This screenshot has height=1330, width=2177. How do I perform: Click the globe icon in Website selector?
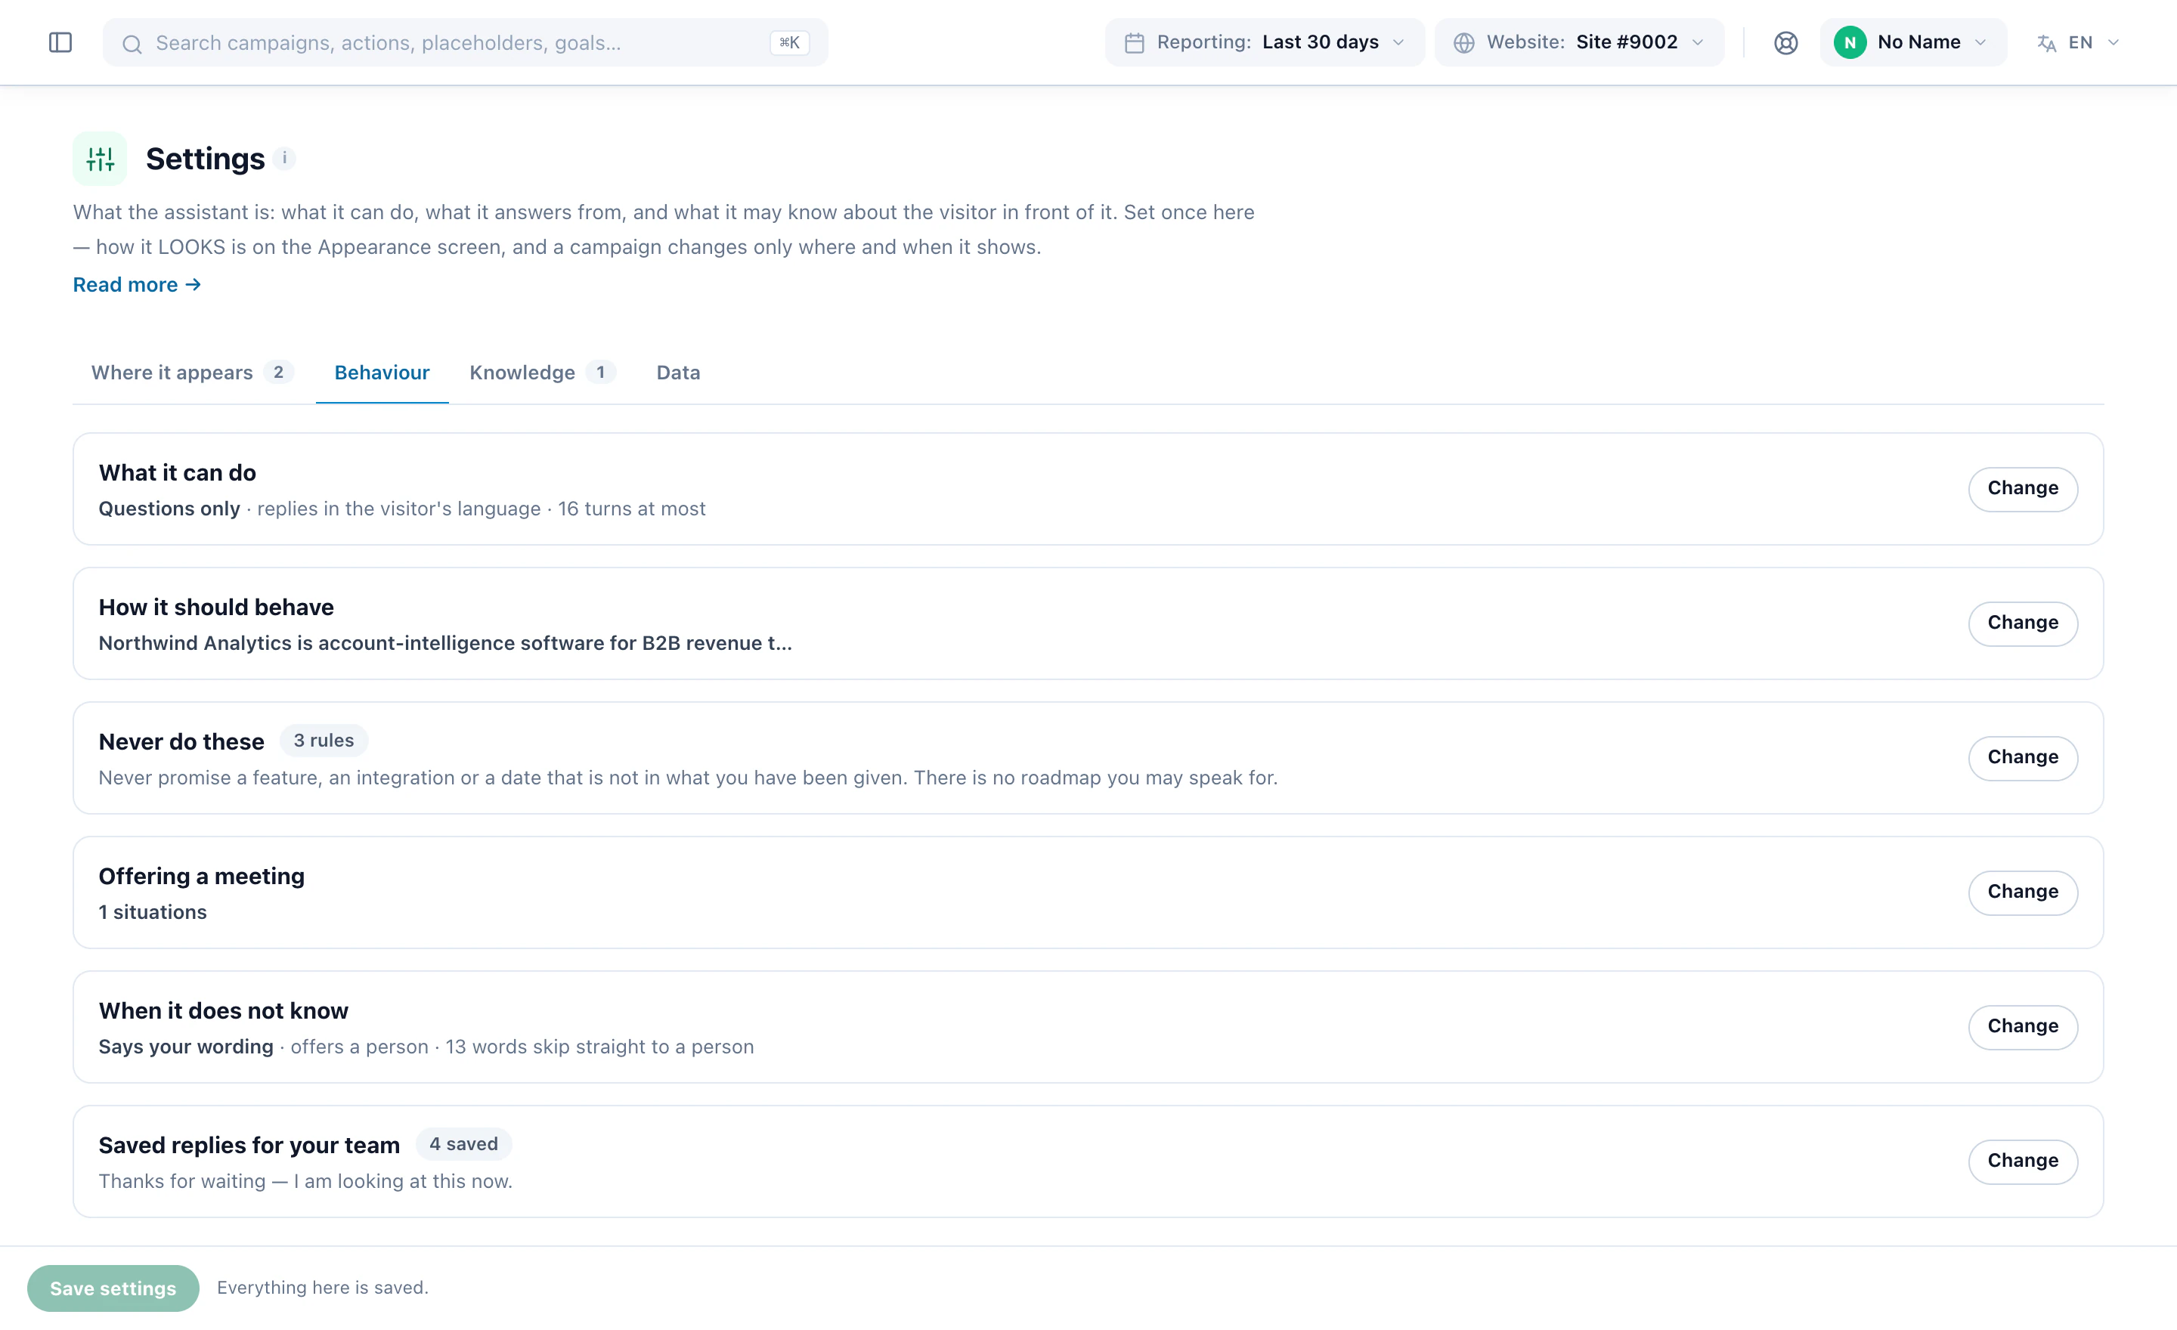(1464, 42)
